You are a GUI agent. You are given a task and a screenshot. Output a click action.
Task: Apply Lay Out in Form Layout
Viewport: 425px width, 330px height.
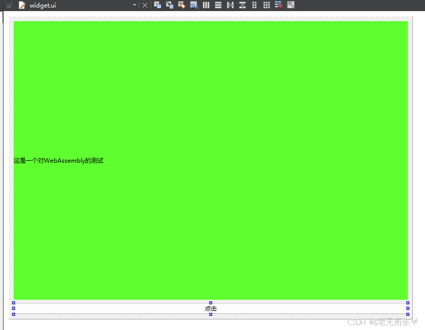point(255,5)
